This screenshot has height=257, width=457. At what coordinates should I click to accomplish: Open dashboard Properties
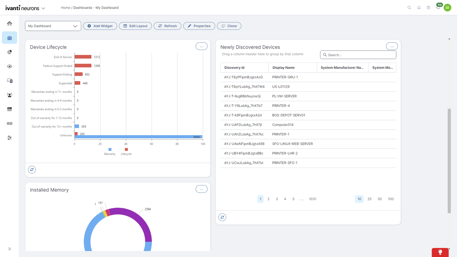tap(199, 26)
